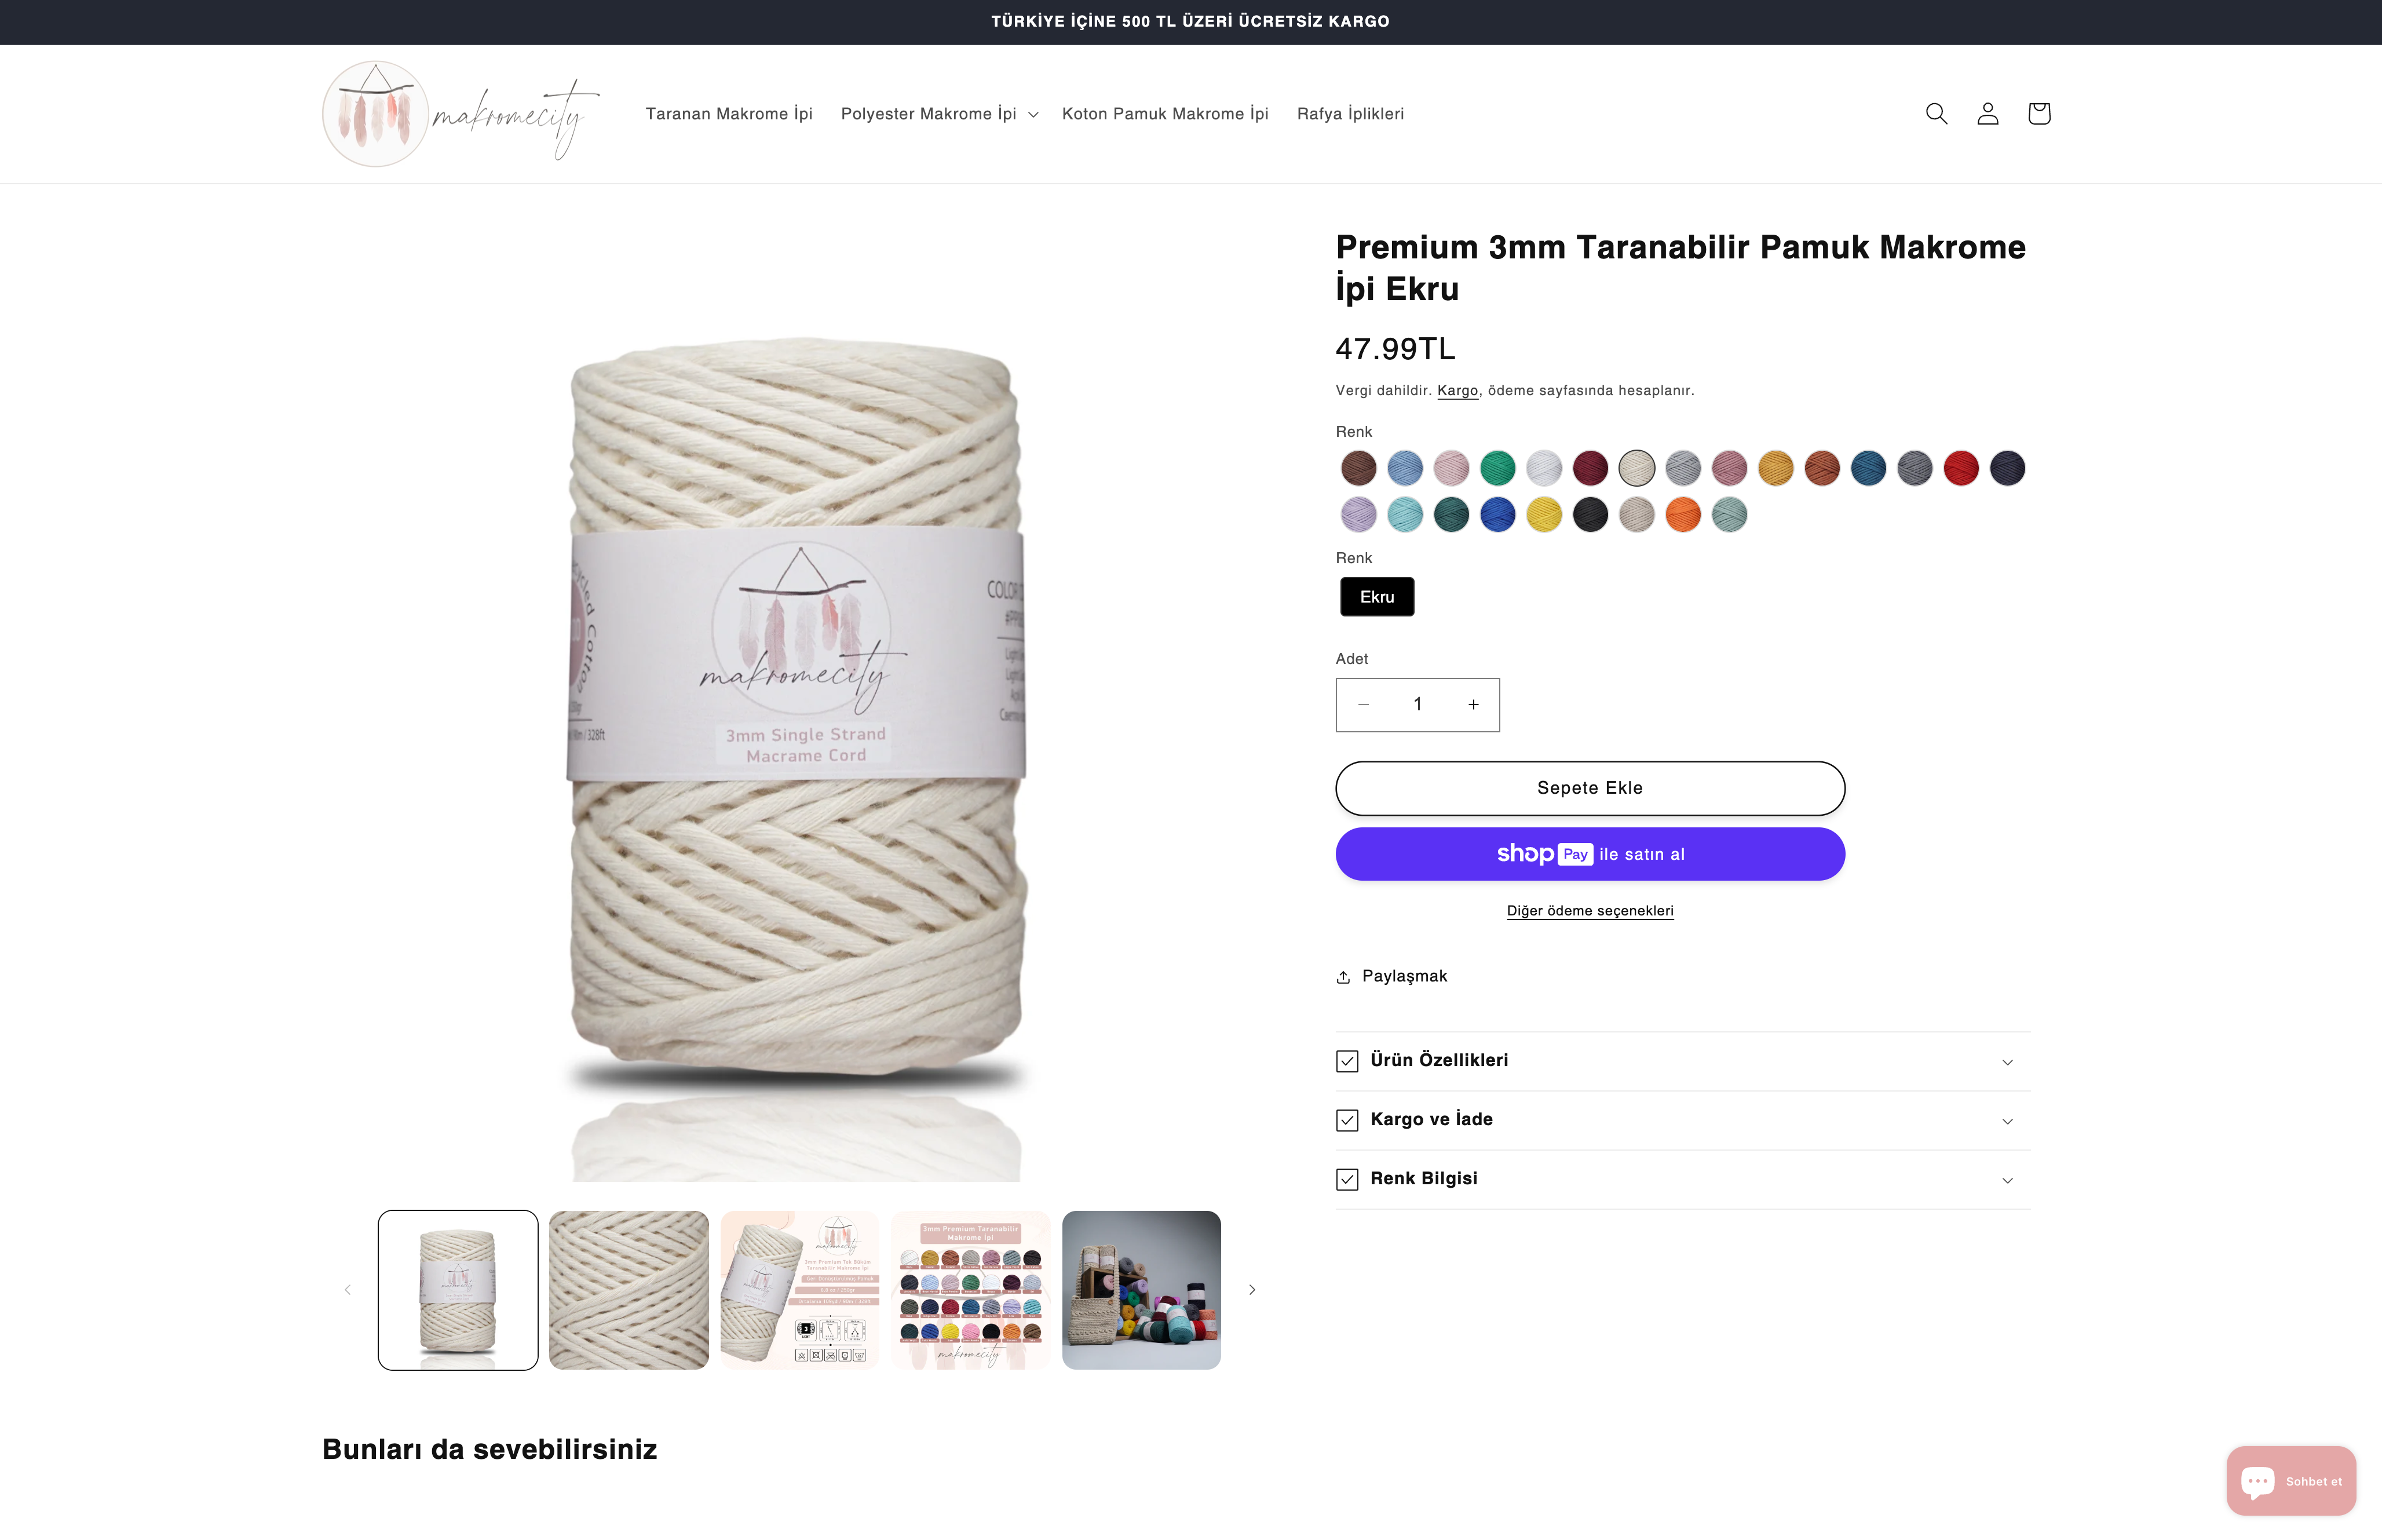Pick the orange yarn color swatch

point(1682,515)
